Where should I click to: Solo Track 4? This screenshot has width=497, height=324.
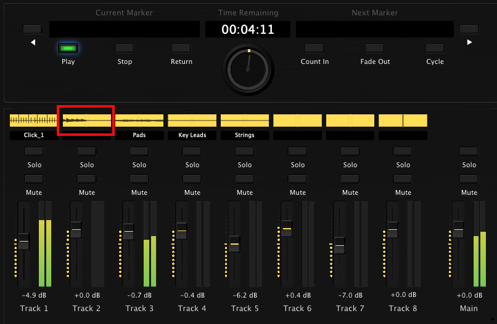(192, 151)
